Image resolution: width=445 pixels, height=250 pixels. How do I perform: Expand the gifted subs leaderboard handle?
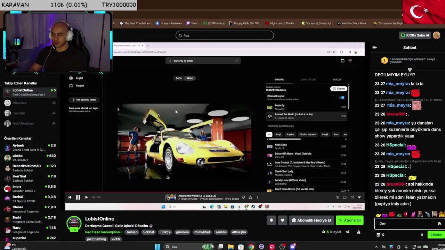pos(410,70)
